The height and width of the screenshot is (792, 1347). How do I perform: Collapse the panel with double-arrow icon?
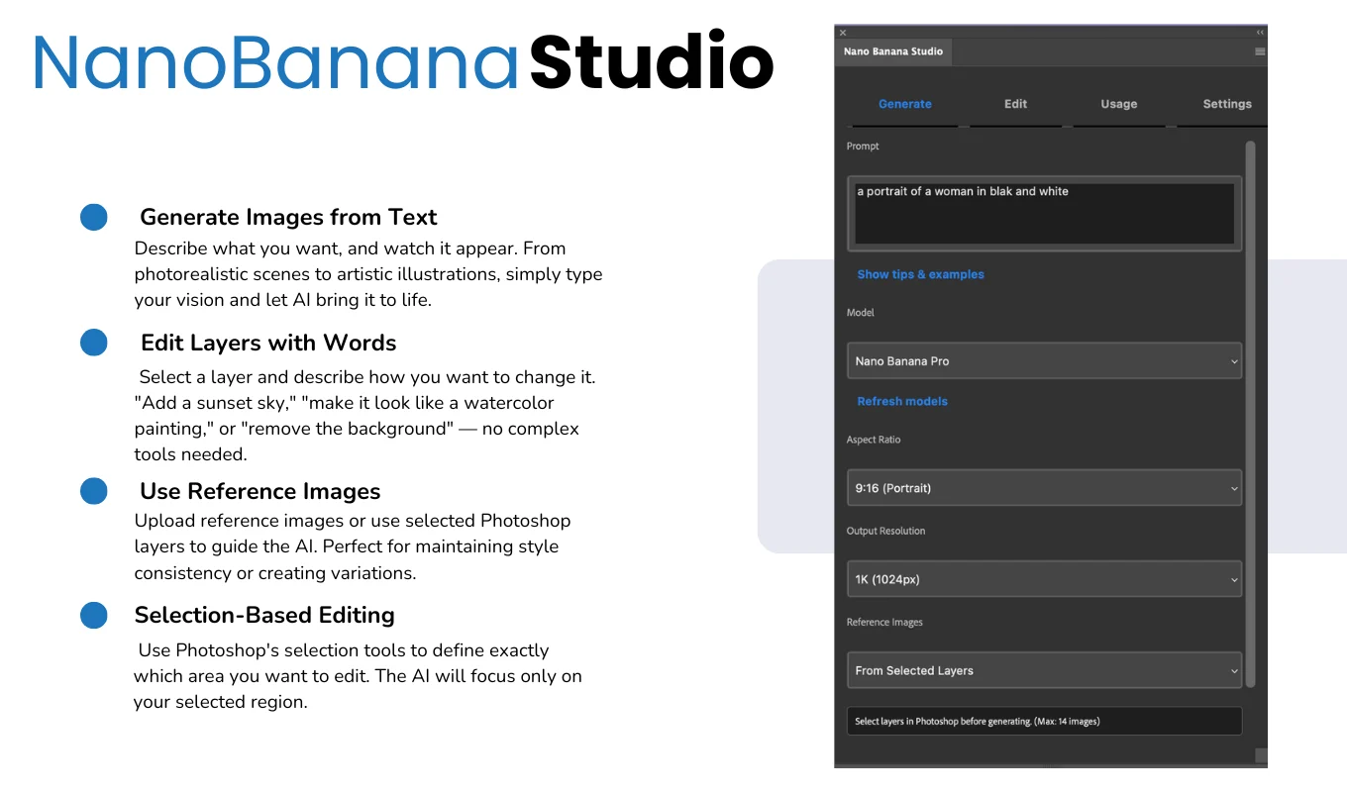point(1260,33)
